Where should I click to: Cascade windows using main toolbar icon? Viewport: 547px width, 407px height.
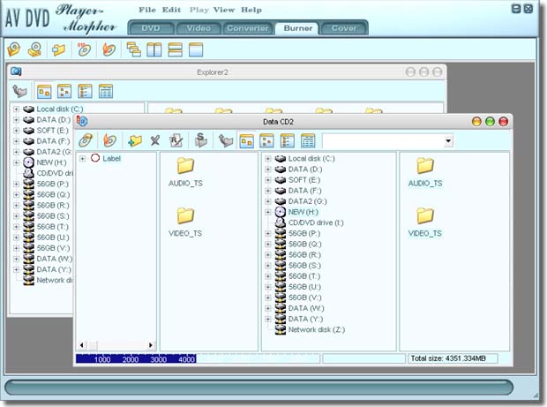pos(134,49)
